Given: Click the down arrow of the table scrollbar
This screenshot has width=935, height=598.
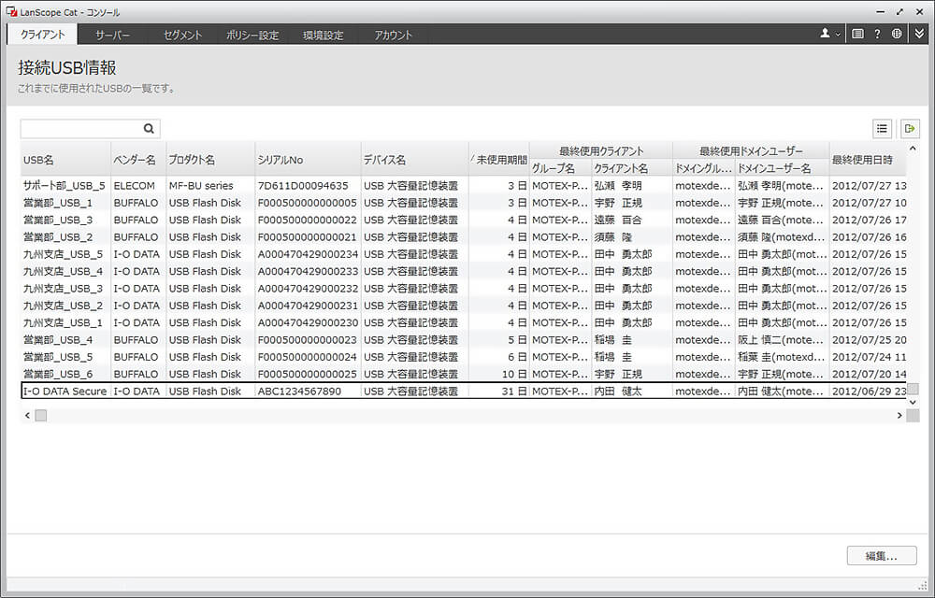Looking at the screenshot, I should [913, 402].
